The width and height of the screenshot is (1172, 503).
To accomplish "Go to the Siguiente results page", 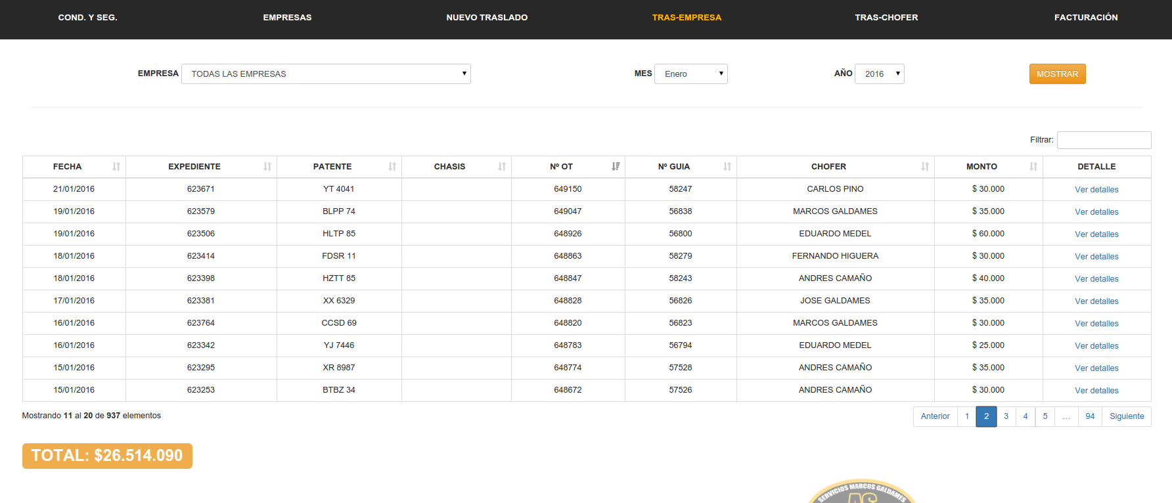I will click(1126, 416).
